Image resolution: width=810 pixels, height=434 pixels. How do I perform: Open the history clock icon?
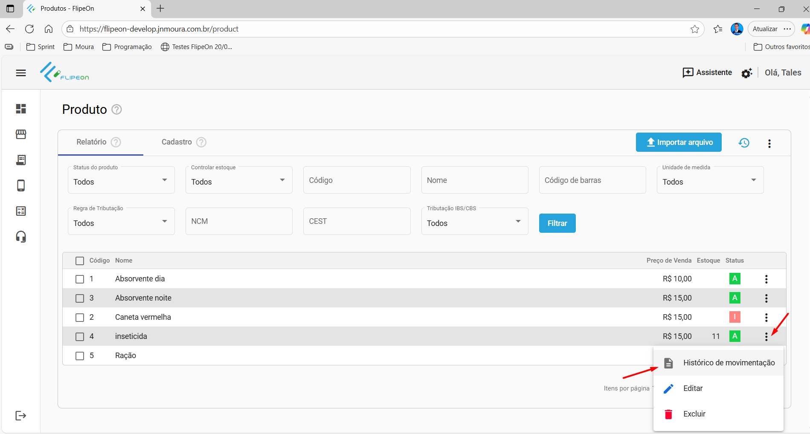(x=744, y=143)
